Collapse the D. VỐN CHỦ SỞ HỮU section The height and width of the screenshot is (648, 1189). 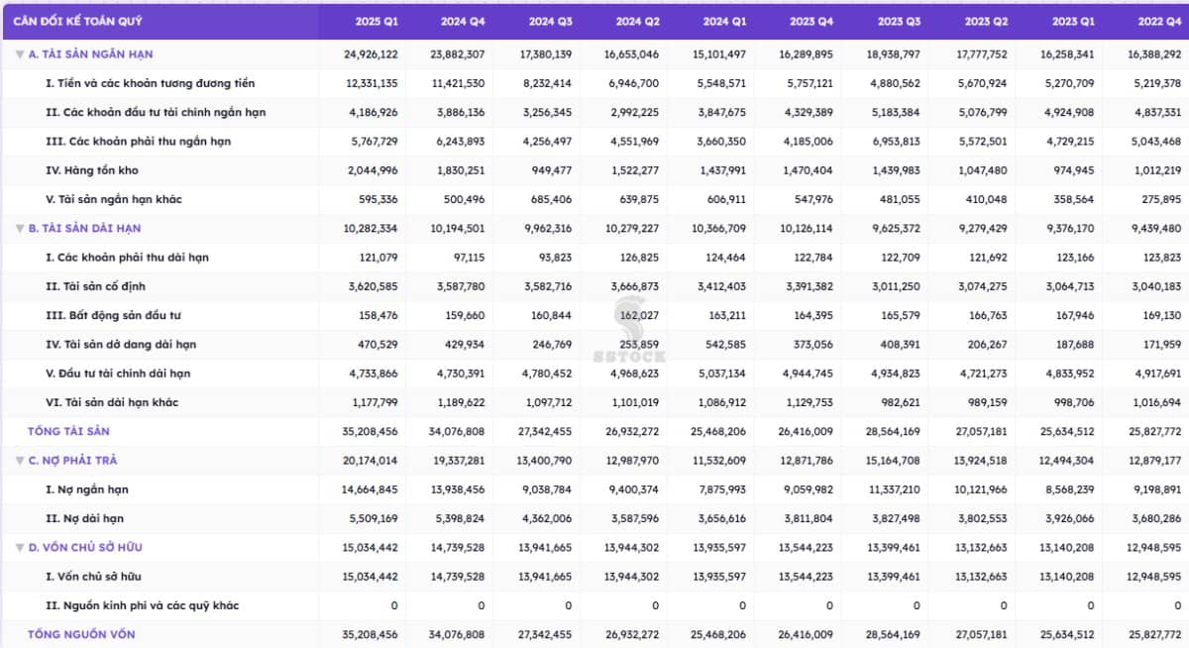pyautogui.click(x=20, y=548)
